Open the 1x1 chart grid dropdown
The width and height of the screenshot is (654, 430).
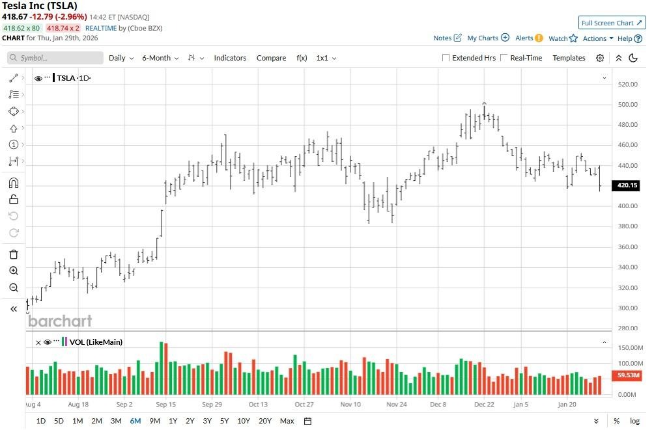tap(326, 58)
